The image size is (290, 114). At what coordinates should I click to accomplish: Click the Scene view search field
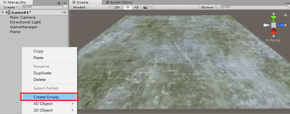pos(254,7)
